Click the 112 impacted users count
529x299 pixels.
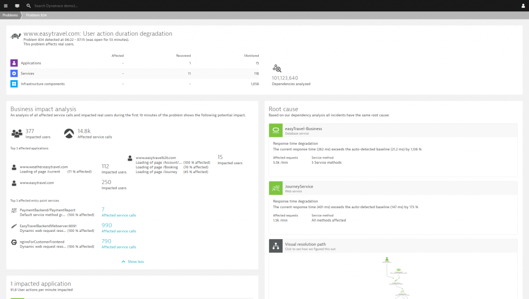pos(105,166)
